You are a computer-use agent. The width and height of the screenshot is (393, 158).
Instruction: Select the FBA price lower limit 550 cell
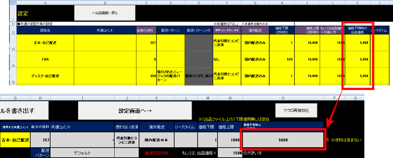pyautogui.click(x=282, y=59)
